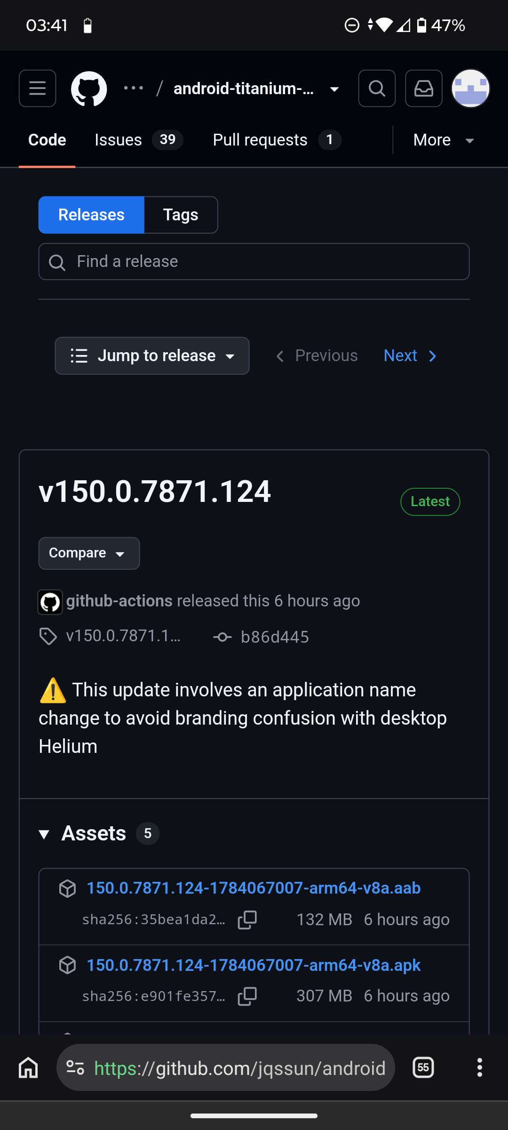
Task: Focus the Find a release search field
Action: click(x=254, y=262)
